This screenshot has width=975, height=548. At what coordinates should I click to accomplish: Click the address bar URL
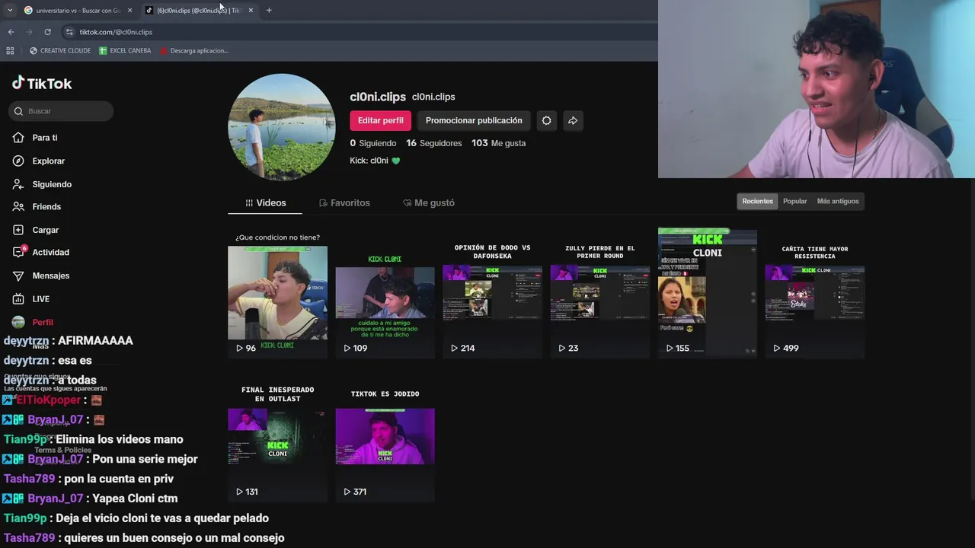coord(116,32)
